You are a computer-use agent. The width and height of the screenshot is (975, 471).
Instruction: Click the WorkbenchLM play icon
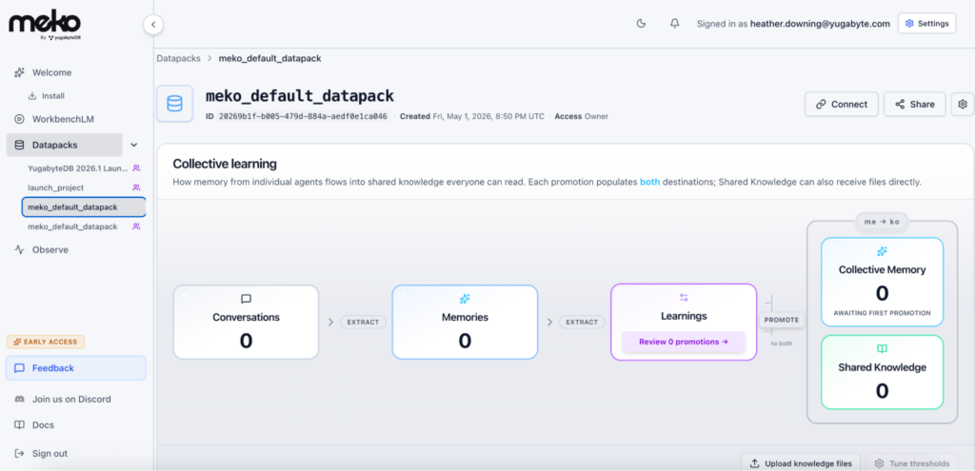(x=19, y=119)
